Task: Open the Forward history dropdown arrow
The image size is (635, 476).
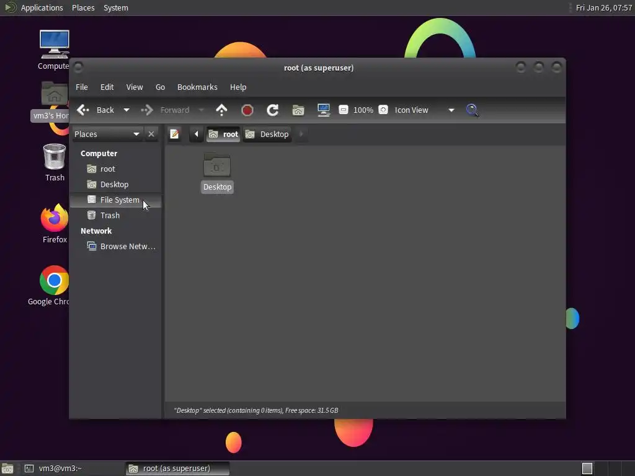Action: 201,110
